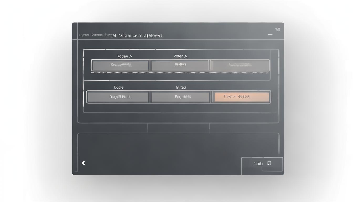Image resolution: width=353 pixels, height=202 pixels.
Task: Choose the Pogrekles middle option
Action: (x=181, y=97)
